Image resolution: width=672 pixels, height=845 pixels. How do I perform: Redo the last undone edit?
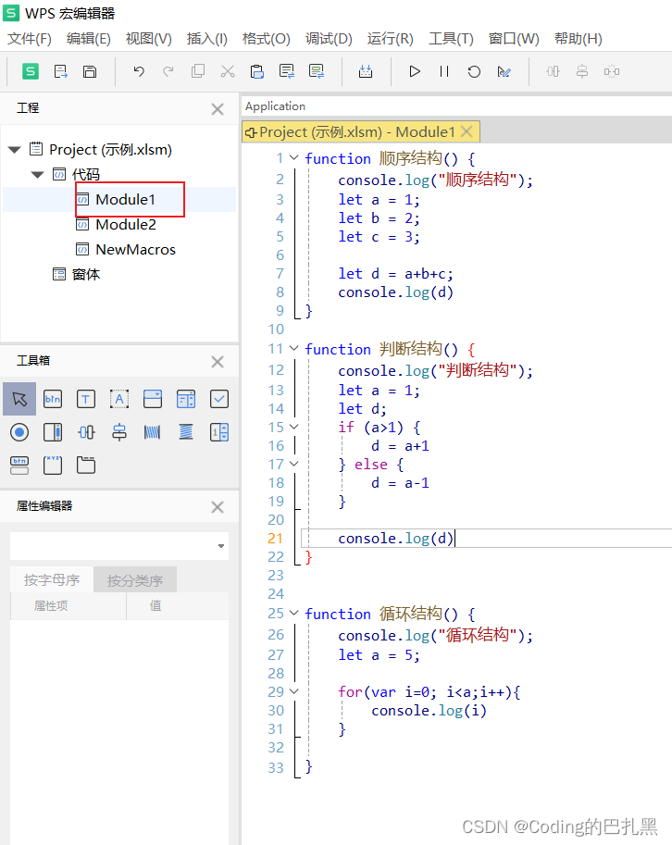(x=168, y=71)
